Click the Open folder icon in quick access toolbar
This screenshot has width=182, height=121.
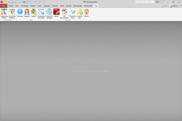pyautogui.click(x=6, y=2)
